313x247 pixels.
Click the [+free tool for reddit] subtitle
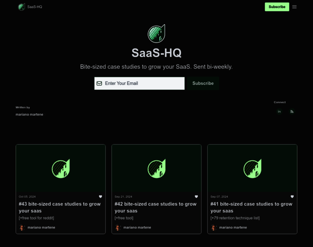point(36,218)
